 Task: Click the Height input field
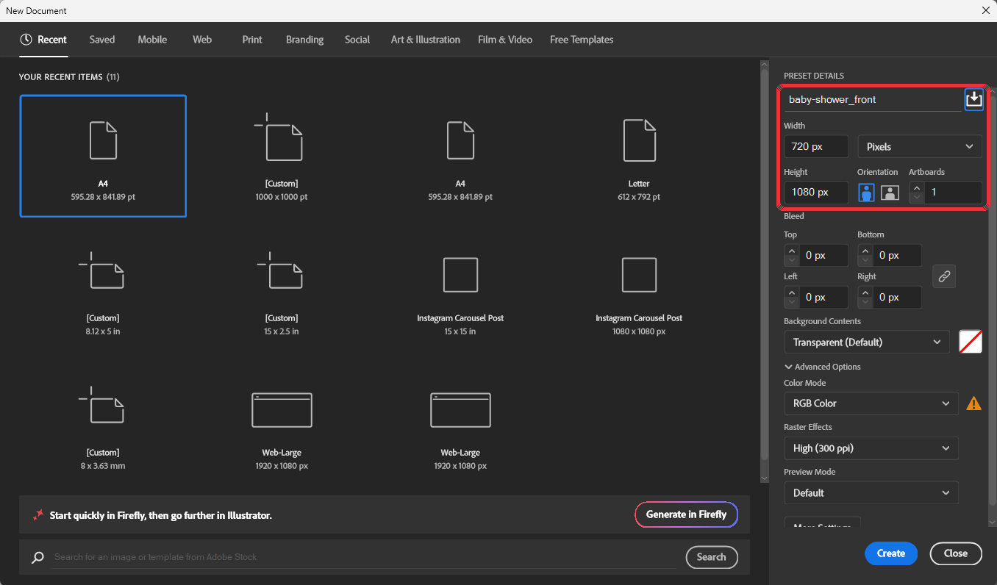point(816,193)
